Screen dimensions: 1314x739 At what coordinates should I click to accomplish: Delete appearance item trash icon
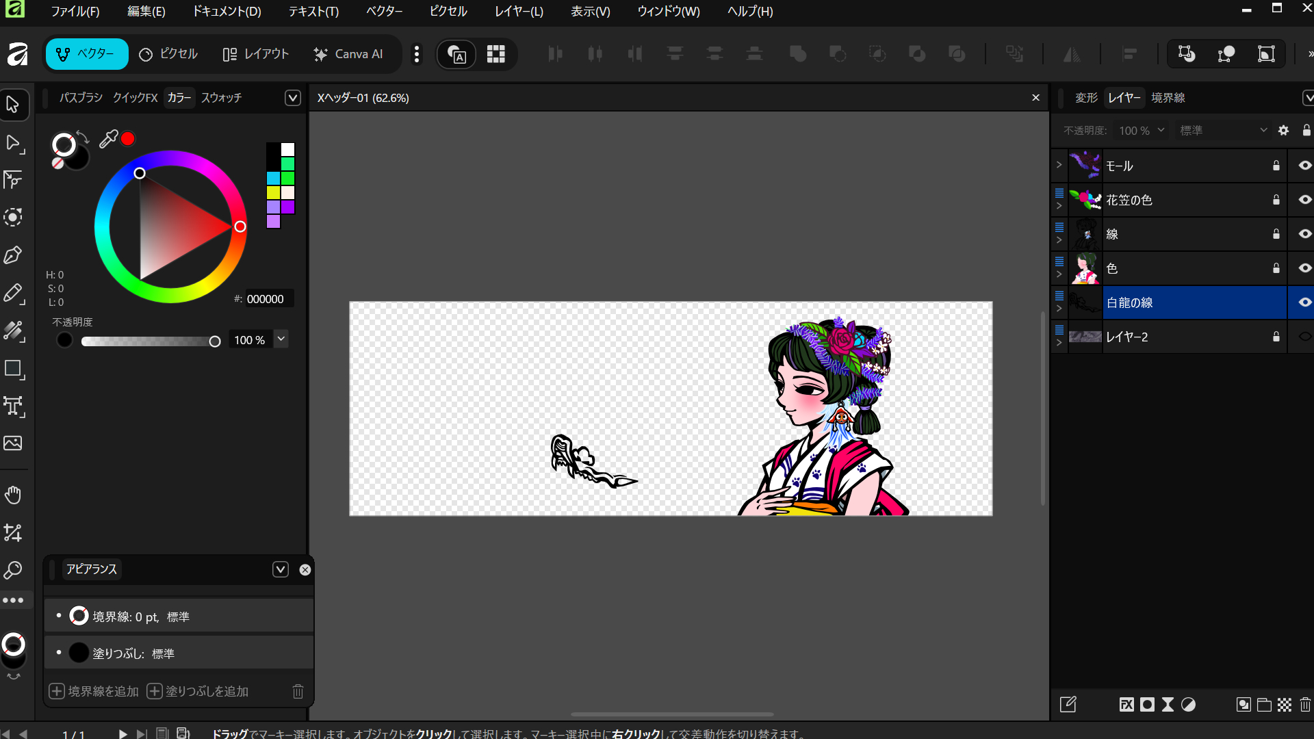pyautogui.click(x=298, y=691)
